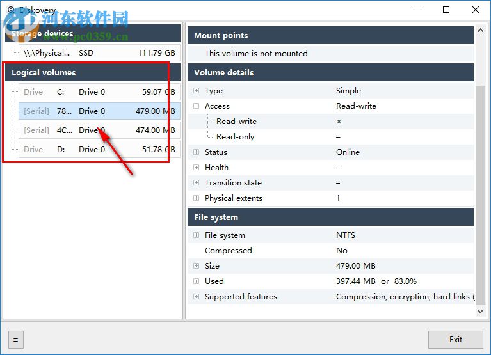491x355 pixels.
Task: Maximize the Diskovery window
Action: click(446, 10)
